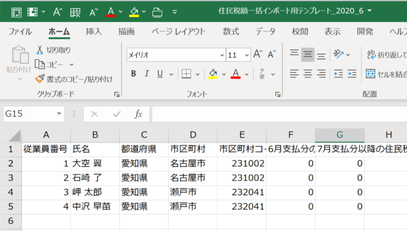Align text right

(321, 74)
